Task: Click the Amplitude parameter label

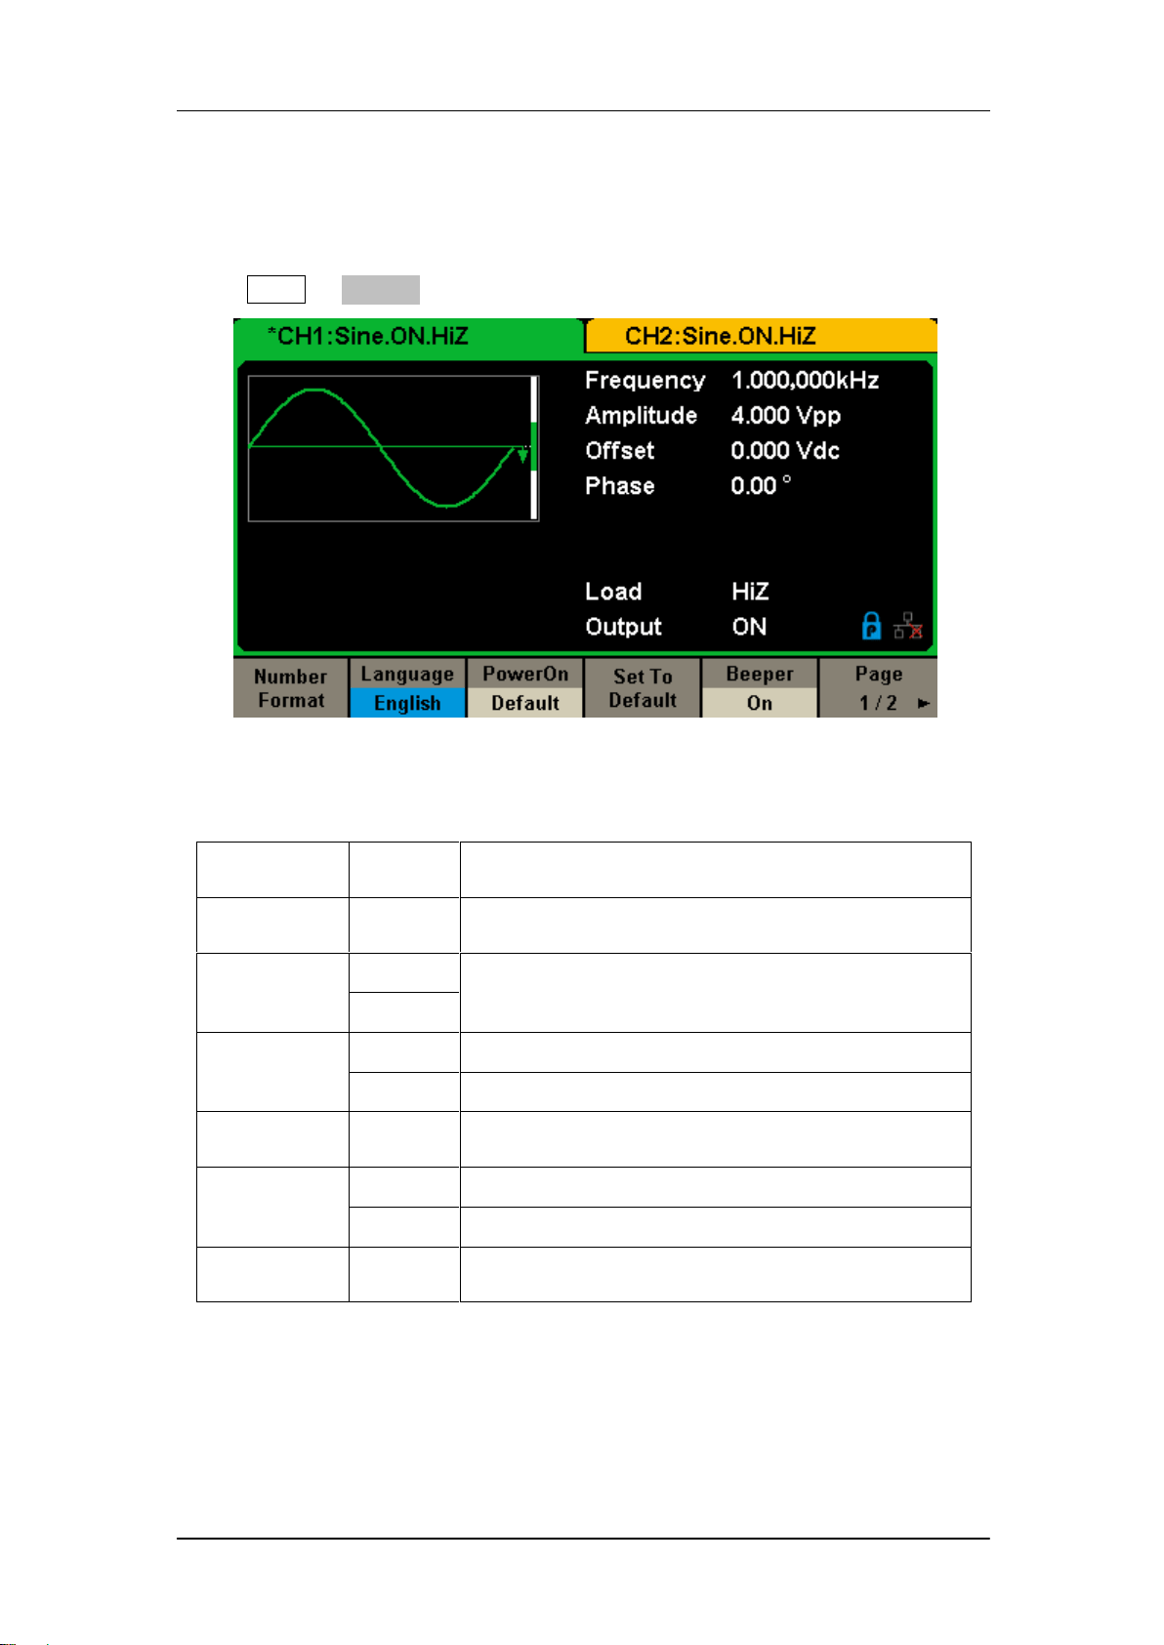Action: [x=641, y=415]
